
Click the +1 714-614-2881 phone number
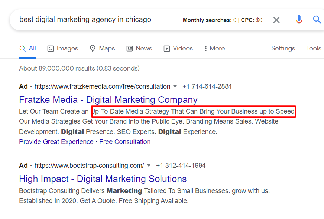point(207,86)
